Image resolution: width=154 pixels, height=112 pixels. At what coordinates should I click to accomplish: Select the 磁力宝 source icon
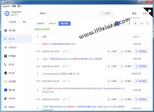6,90
